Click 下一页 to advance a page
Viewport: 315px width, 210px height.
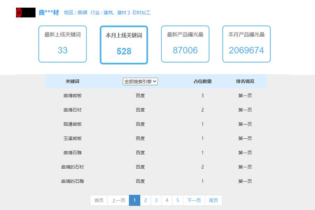(x=194, y=200)
